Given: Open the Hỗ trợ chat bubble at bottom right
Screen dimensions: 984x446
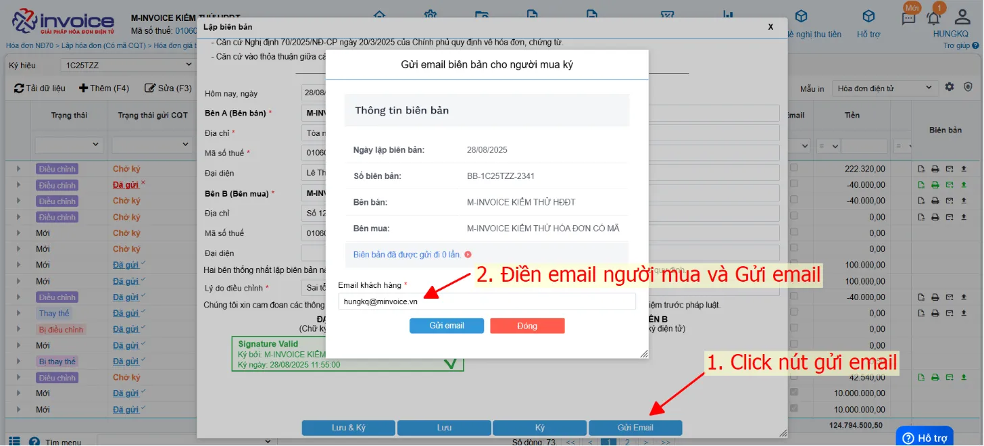Looking at the screenshot, I should pyautogui.click(x=925, y=437).
